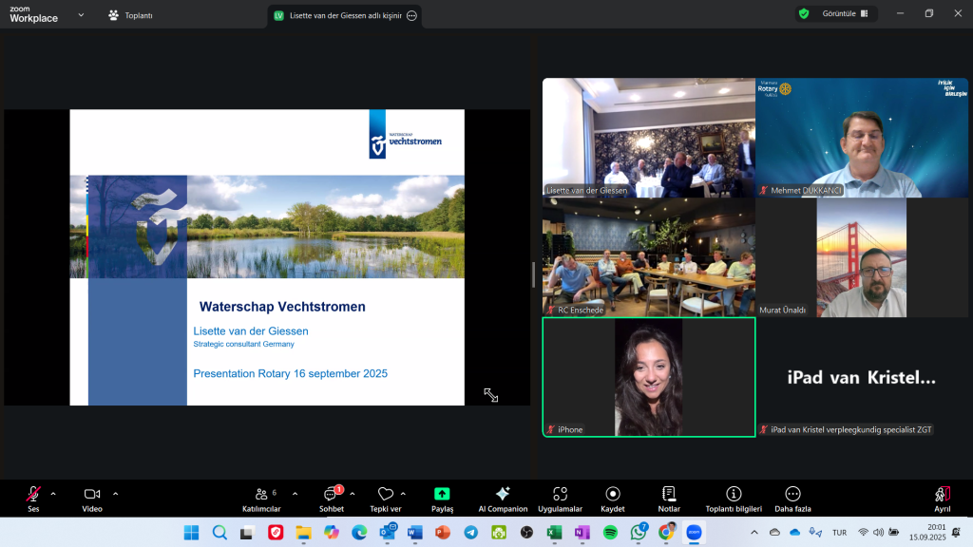Leave the meeting with Ayrıl
Screen dimensions: 973x547
[942, 494]
